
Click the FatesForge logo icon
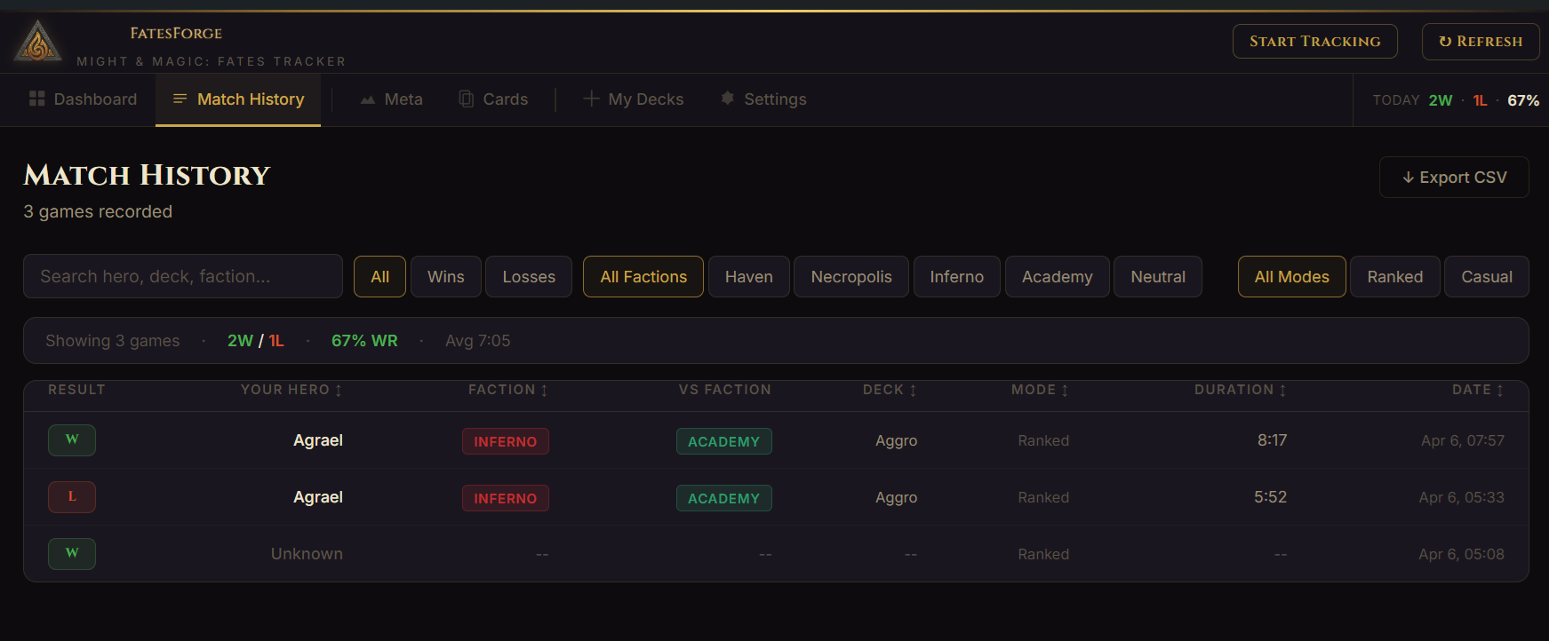pos(37,41)
